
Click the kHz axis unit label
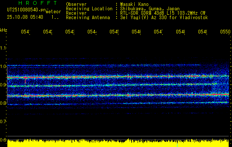4,29
